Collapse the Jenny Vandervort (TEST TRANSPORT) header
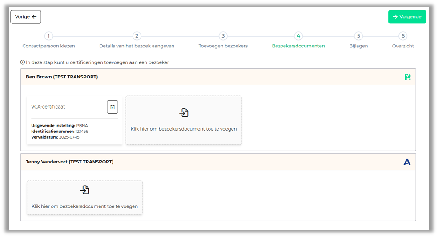 click(x=69, y=162)
